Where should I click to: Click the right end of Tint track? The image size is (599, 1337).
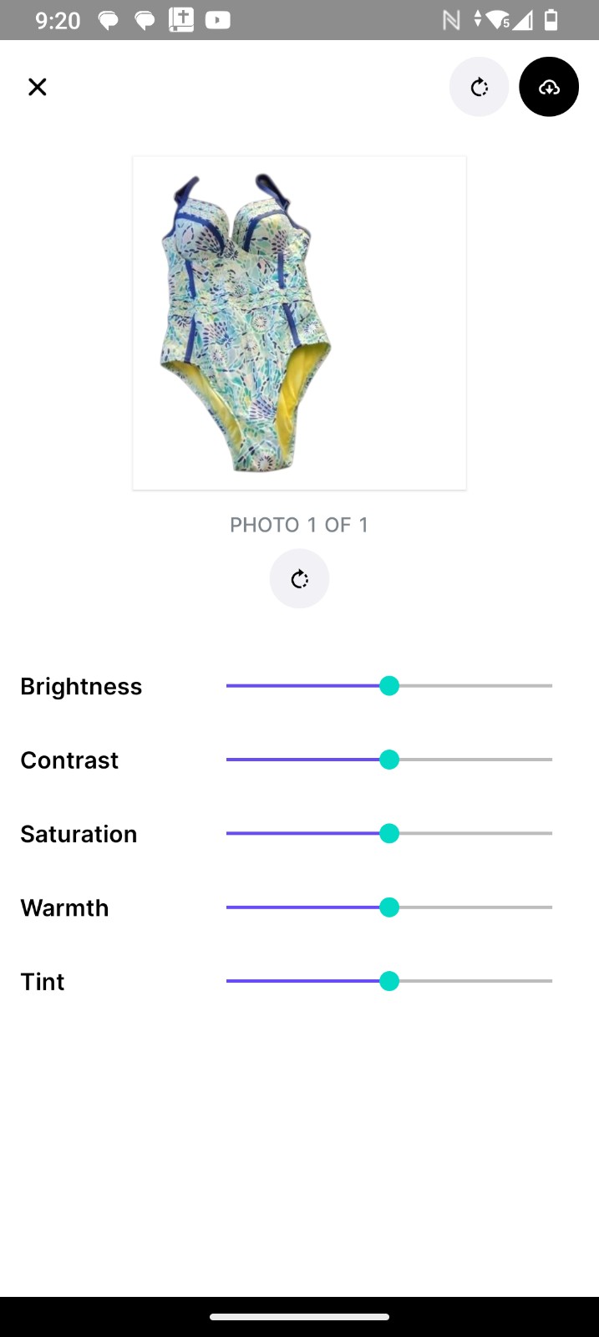click(x=551, y=981)
